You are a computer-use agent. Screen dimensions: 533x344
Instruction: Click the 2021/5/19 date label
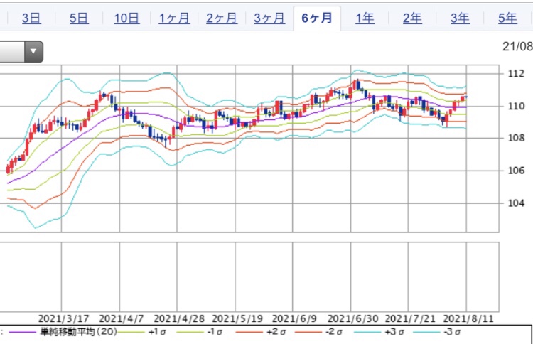(237, 319)
